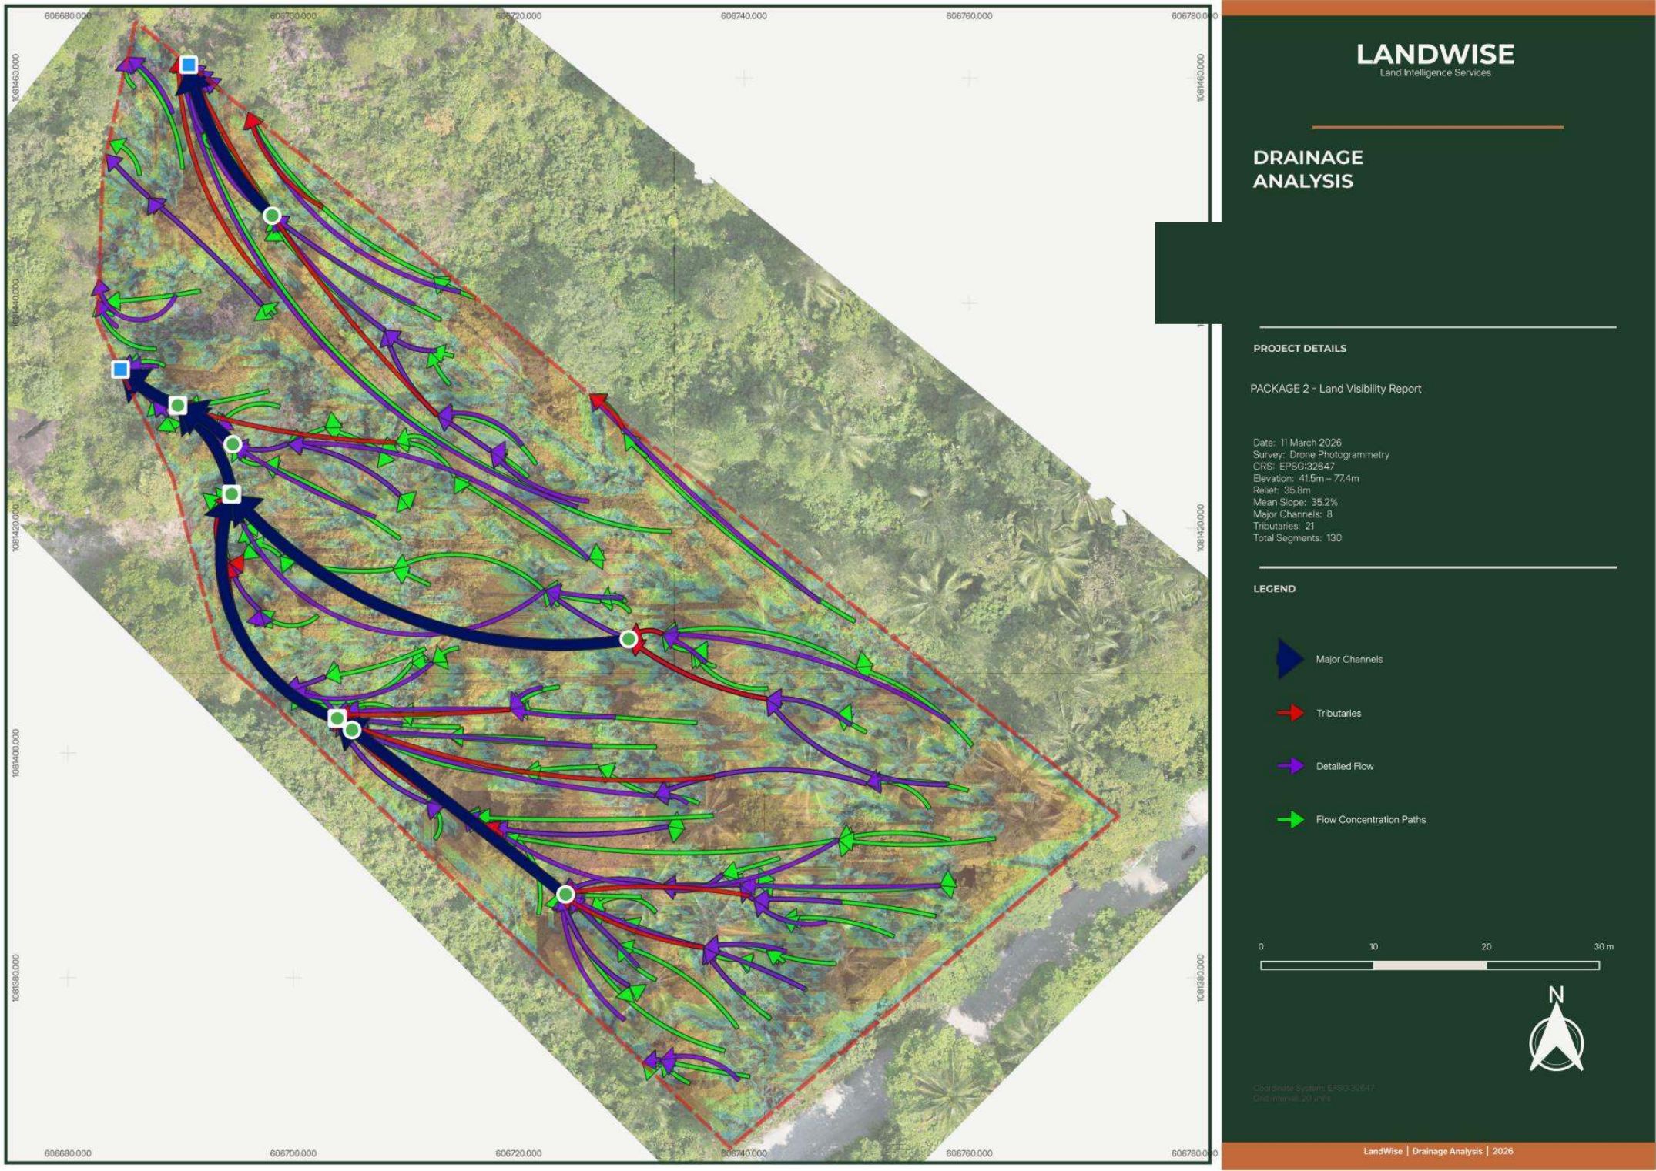Click the green Flow Concentration Paths arrow
This screenshot has width=1656, height=1171.
coord(1290,820)
